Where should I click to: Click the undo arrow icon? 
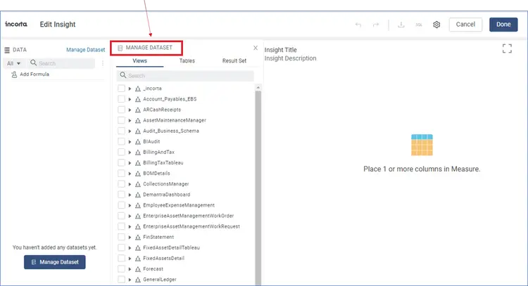click(x=358, y=25)
